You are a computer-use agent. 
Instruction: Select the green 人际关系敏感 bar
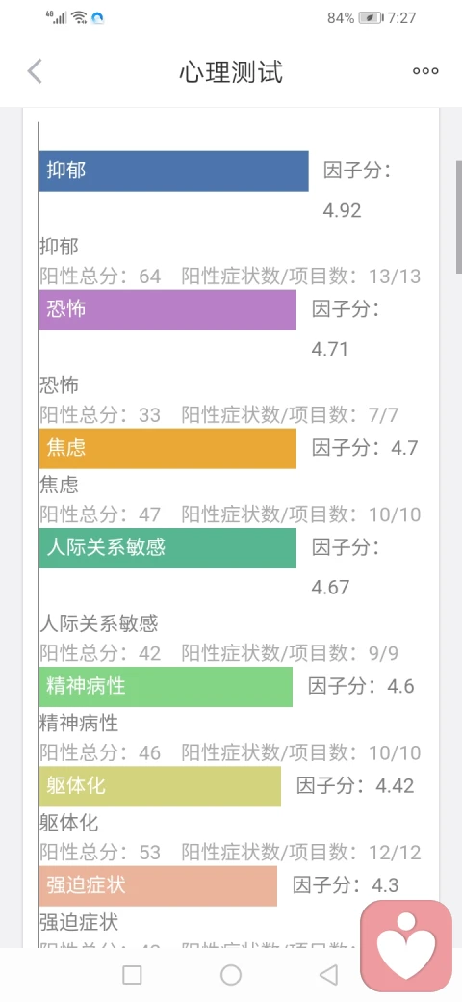pyautogui.click(x=167, y=547)
